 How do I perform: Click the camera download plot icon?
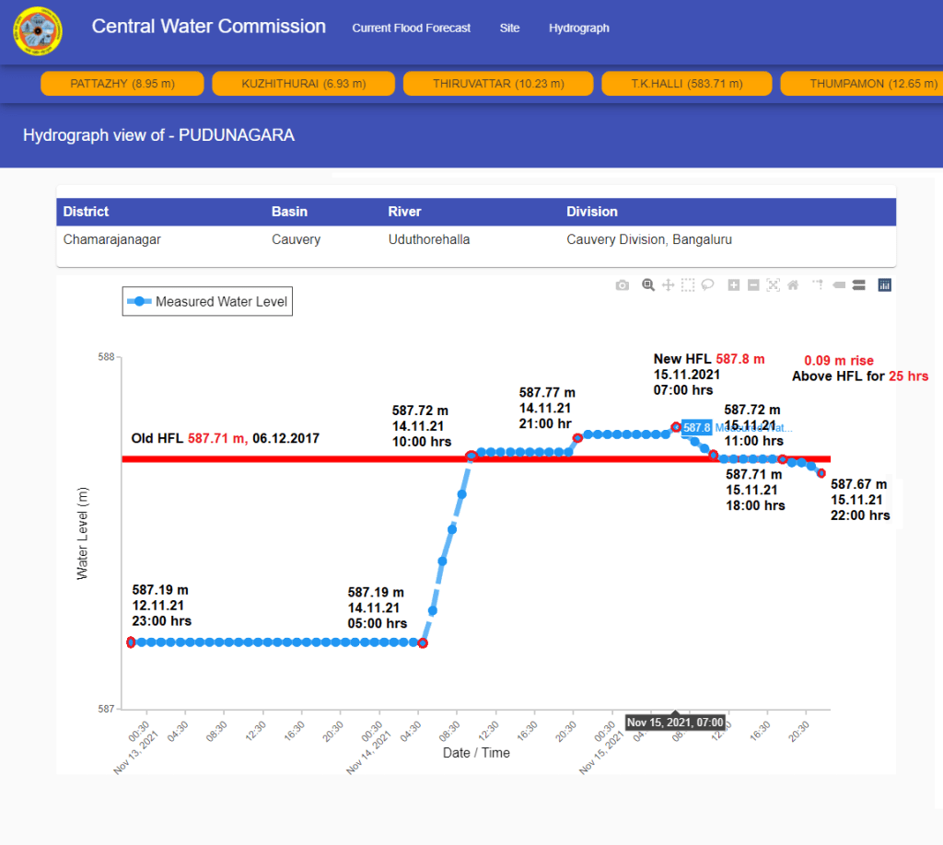(623, 285)
